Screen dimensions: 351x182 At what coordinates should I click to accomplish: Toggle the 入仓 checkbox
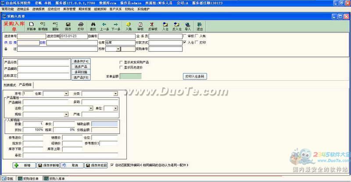coord(185,43)
